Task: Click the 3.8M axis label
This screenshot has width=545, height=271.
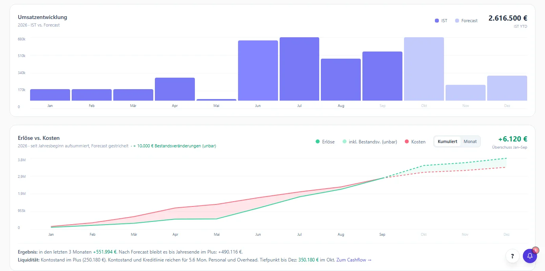Action: tap(22, 160)
